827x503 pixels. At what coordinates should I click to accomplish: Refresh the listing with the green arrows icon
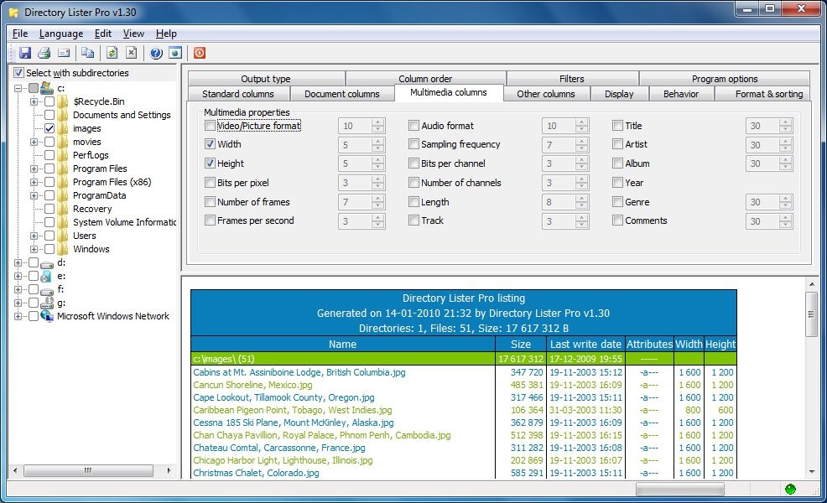(x=112, y=53)
